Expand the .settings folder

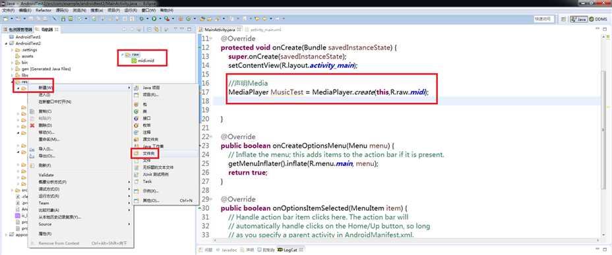point(12,50)
